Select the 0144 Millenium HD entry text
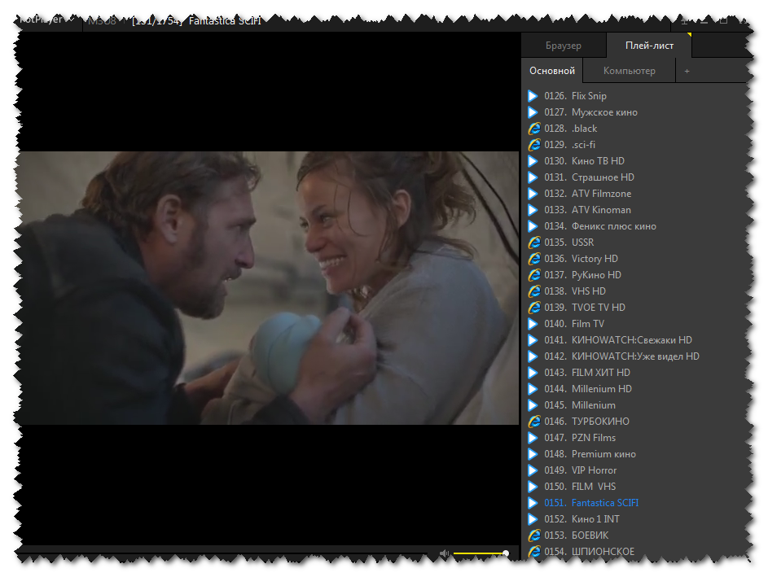Viewport: 768px width, 577px height. (588, 389)
